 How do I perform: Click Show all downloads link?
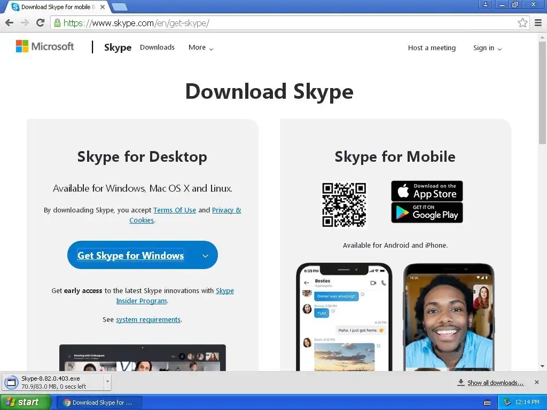point(495,382)
